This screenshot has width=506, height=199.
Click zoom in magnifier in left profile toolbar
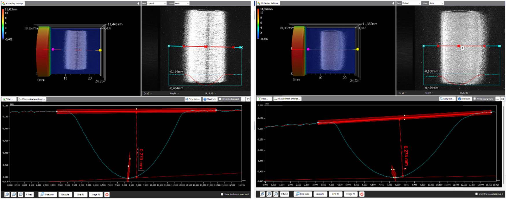(7, 194)
